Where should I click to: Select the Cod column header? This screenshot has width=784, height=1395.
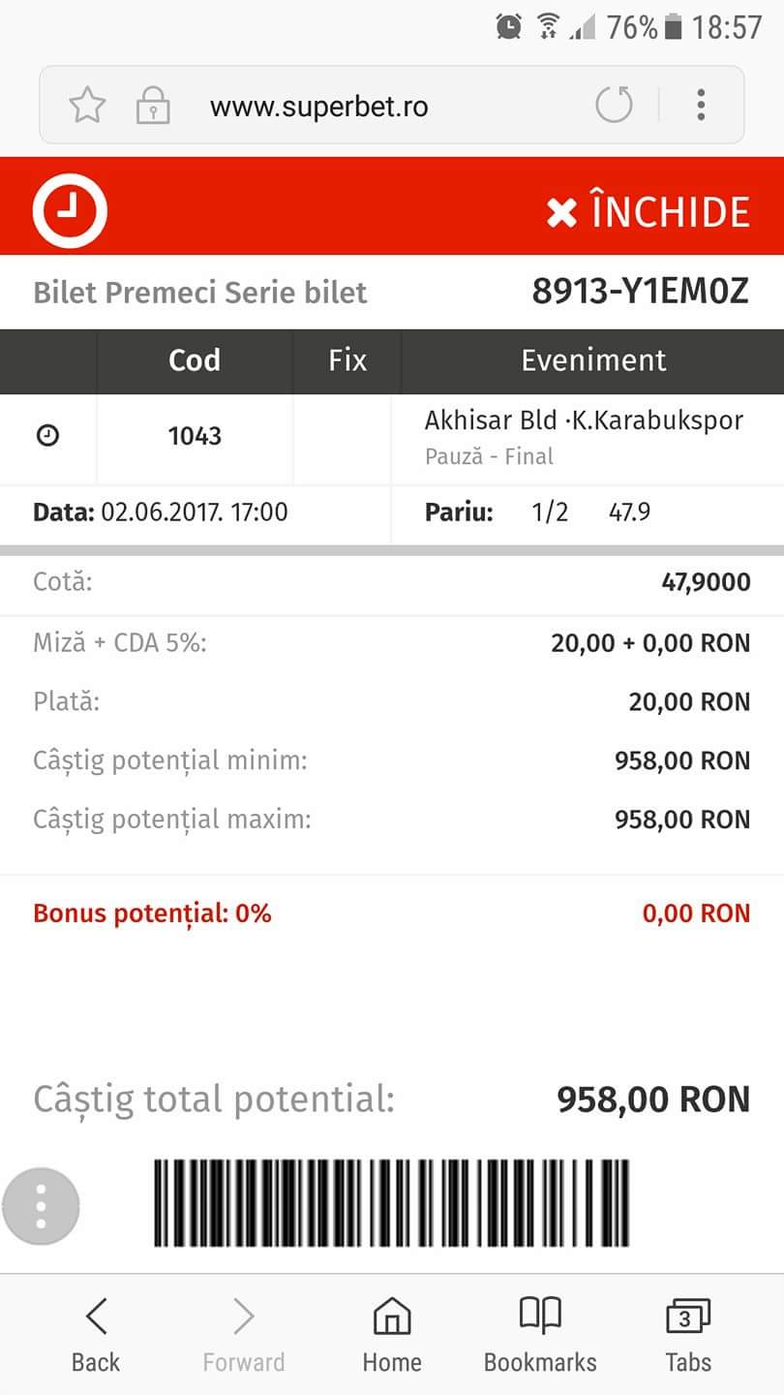click(195, 360)
